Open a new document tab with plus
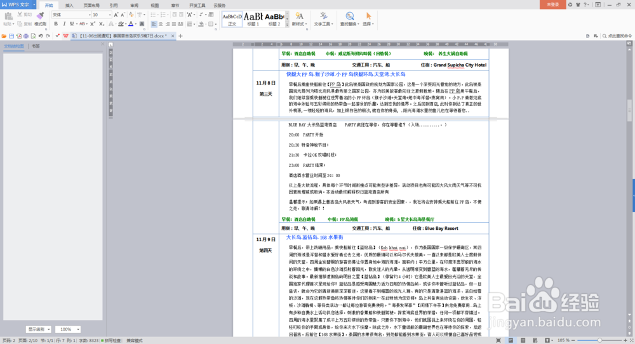Viewport: 635px width, 344px height. [x=180, y=36]
